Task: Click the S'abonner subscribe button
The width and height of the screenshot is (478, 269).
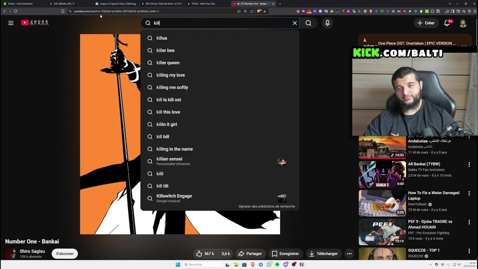Action: tap(65, 254)
